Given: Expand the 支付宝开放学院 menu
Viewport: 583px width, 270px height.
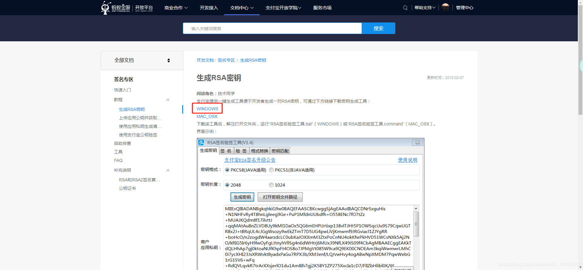Looking at the screenshot, I should click(283, 8).
